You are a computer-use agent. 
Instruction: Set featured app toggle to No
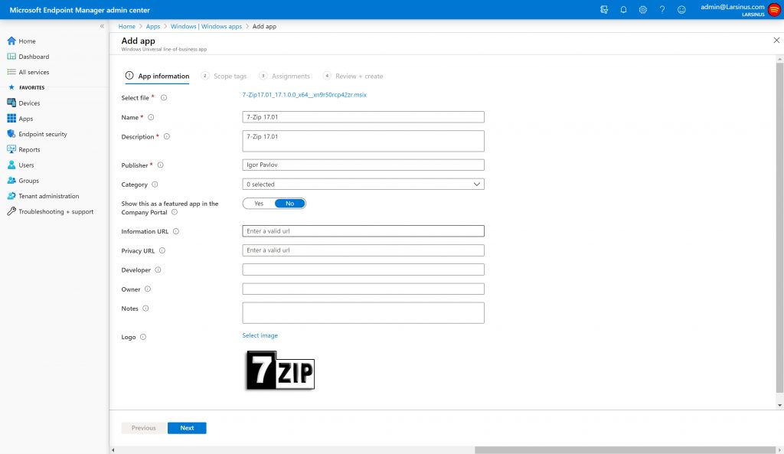coord(290,204)
